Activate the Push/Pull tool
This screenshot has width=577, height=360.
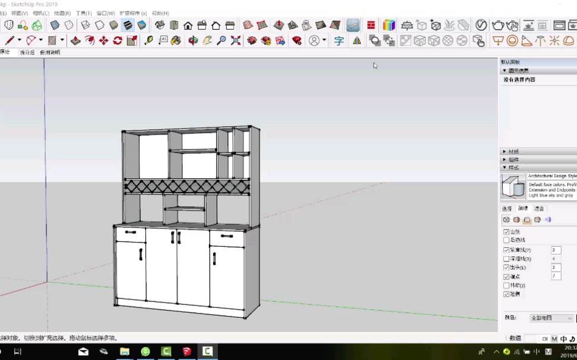pyautogui.click(x=75, y=40)
